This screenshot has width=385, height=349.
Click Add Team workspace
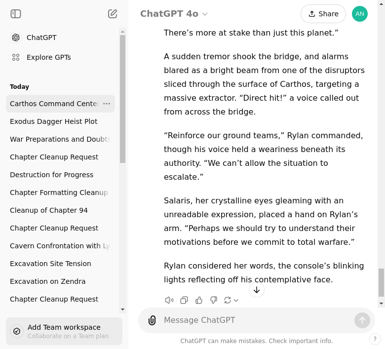pos(64,331)
